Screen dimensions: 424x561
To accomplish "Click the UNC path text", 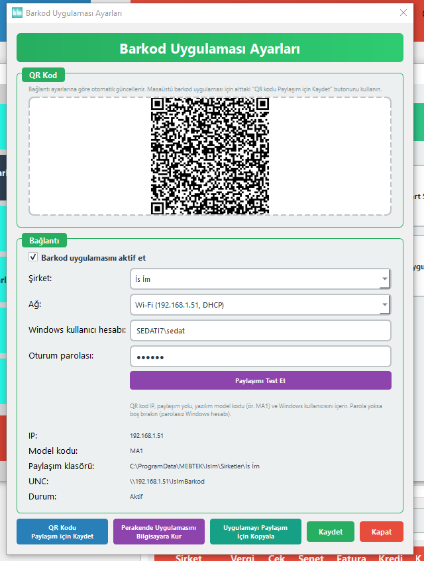I will (x=167, y=481).
